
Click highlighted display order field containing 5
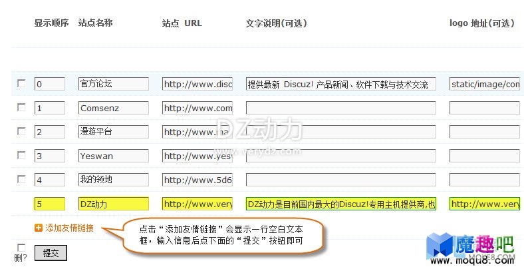tap(50, 204)
